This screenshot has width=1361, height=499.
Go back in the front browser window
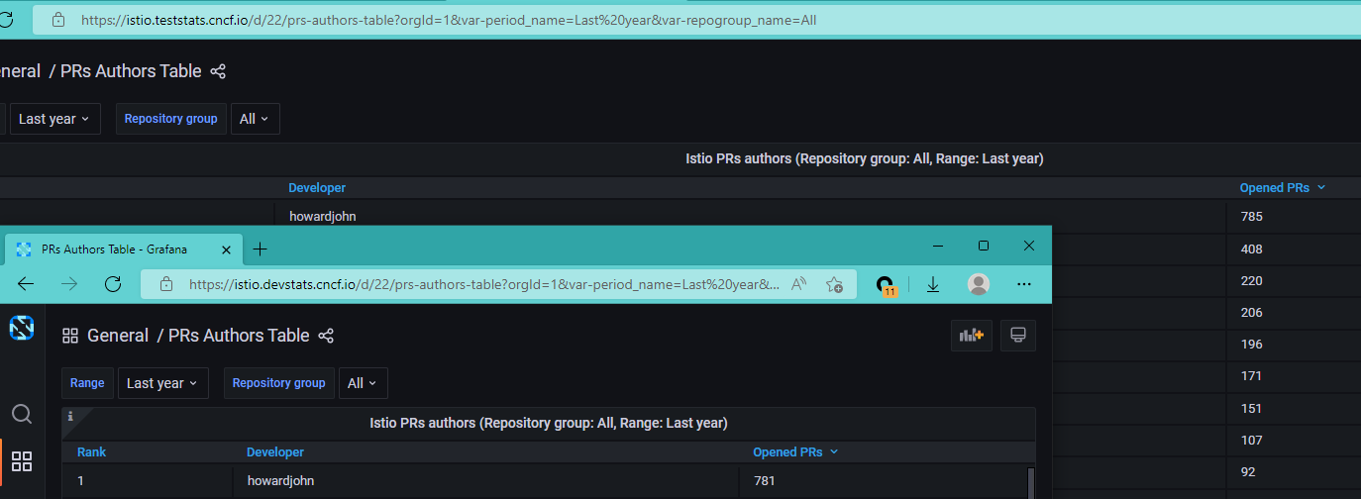[26, 284]
